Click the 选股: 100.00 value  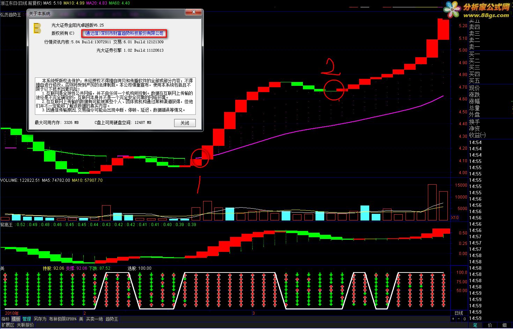(x=140, y=268)
